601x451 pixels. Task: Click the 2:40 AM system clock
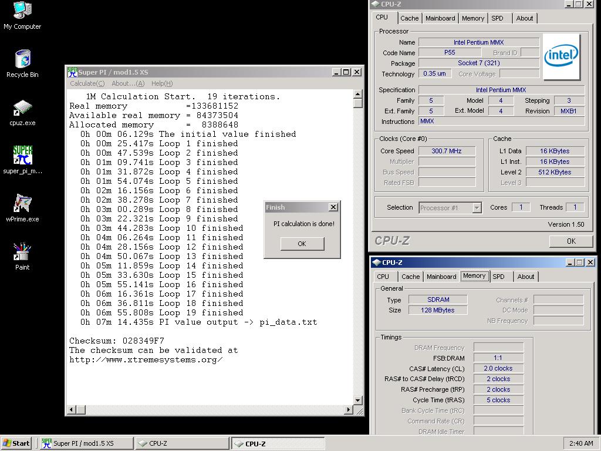(581, 443)
